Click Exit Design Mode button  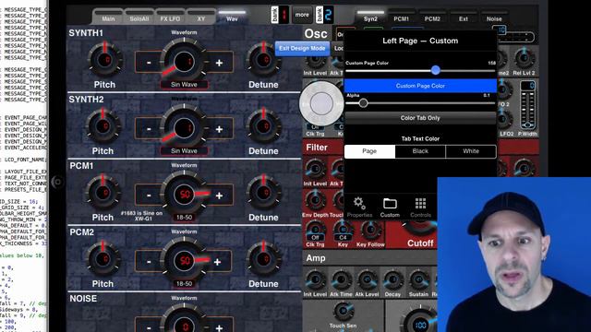click(302, 48)
